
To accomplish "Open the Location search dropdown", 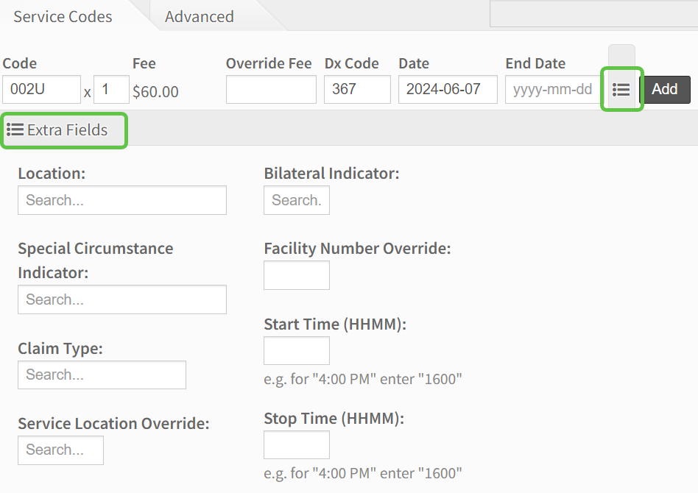I will [x=122, y=200].
